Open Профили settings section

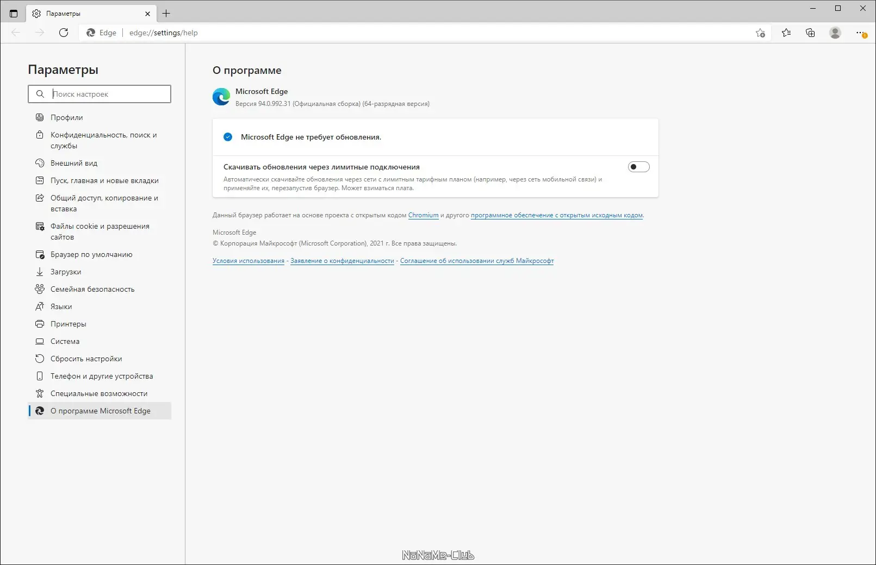coord(100,117)
